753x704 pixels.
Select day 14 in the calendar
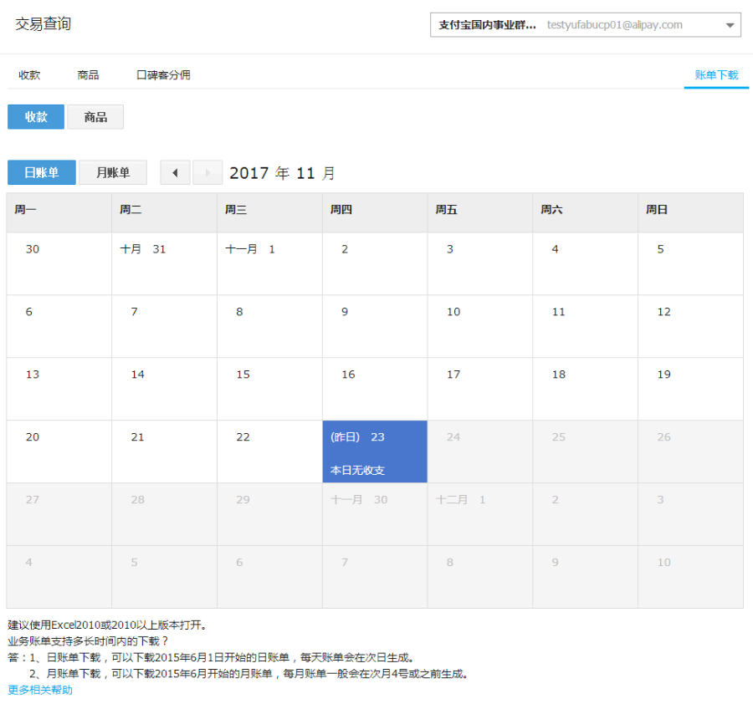click(164, 389)
